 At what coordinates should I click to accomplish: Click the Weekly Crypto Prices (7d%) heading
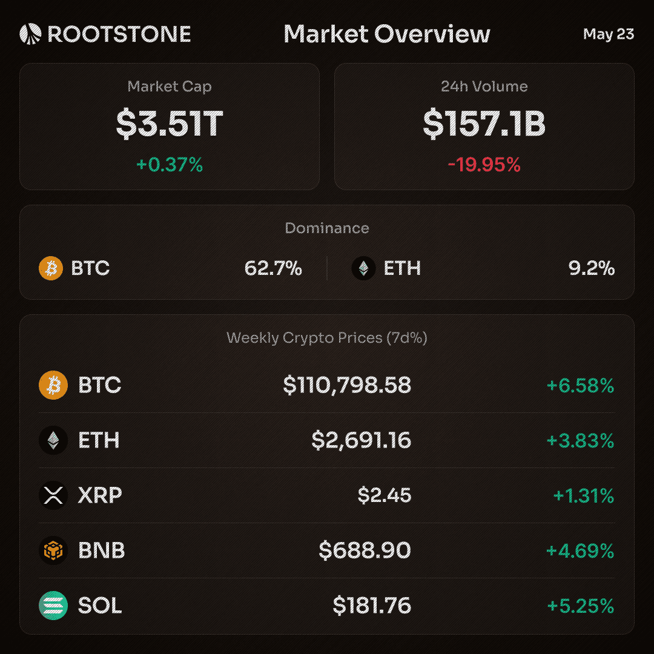click(327, 338)
